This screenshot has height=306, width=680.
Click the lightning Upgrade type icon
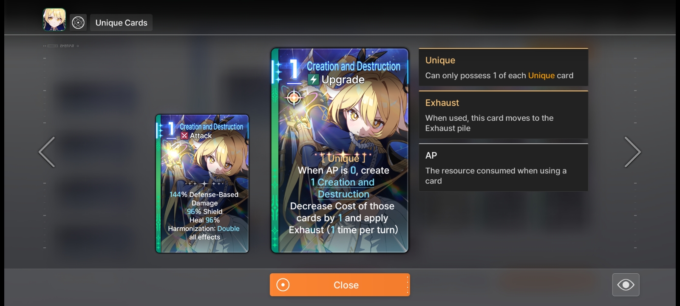314,79
